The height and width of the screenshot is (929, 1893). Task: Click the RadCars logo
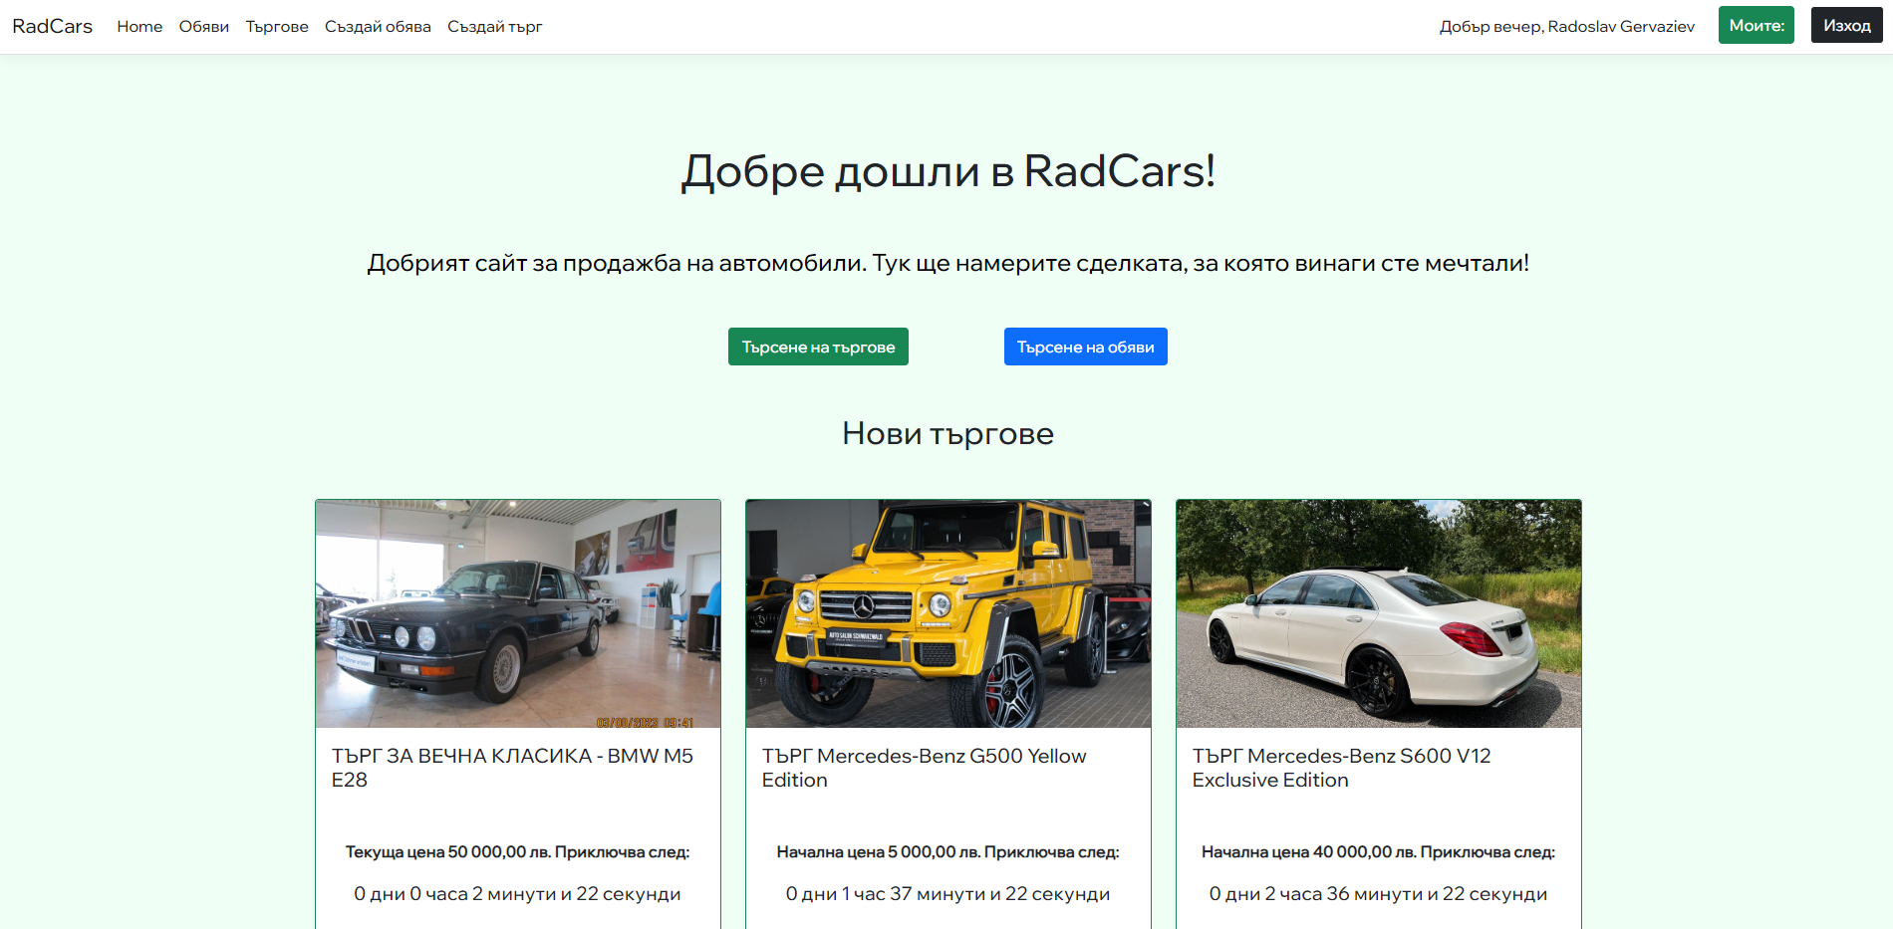51,26
